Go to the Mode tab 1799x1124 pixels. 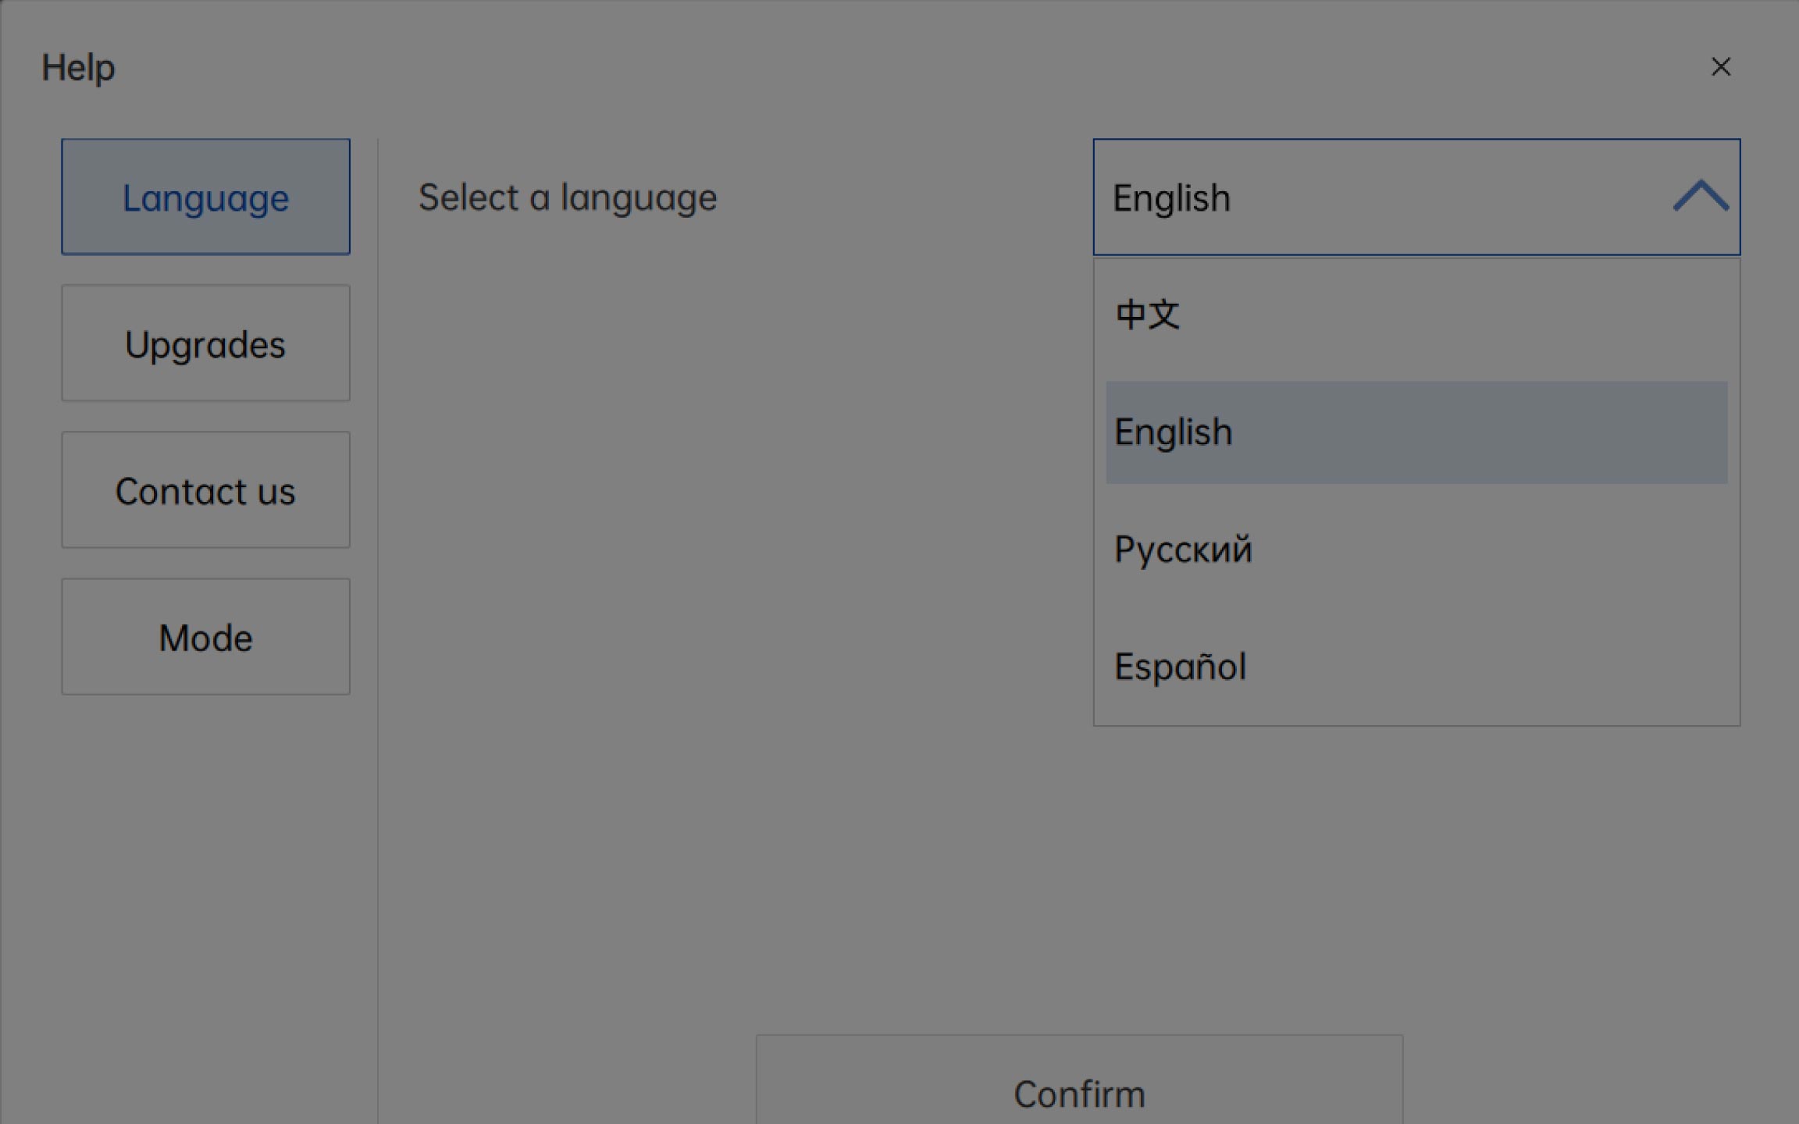(205, 637)
